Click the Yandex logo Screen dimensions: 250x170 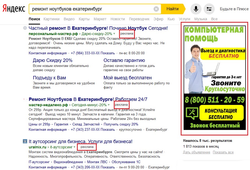(14, 9)
